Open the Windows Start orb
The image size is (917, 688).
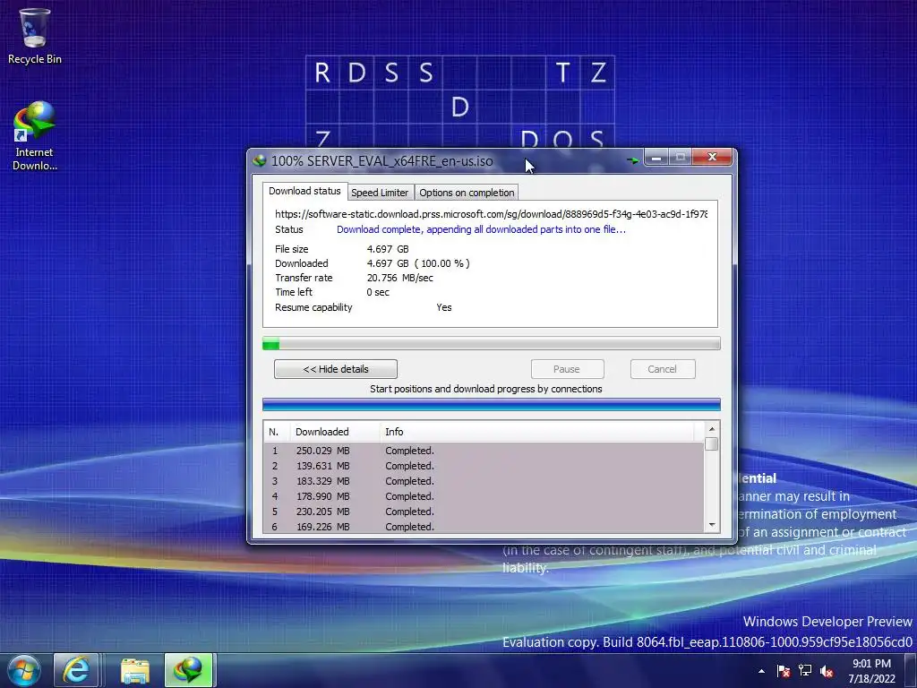coord(24,670)
